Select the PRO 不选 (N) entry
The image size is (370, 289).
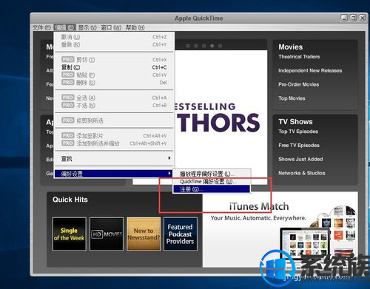coord(114,106)
